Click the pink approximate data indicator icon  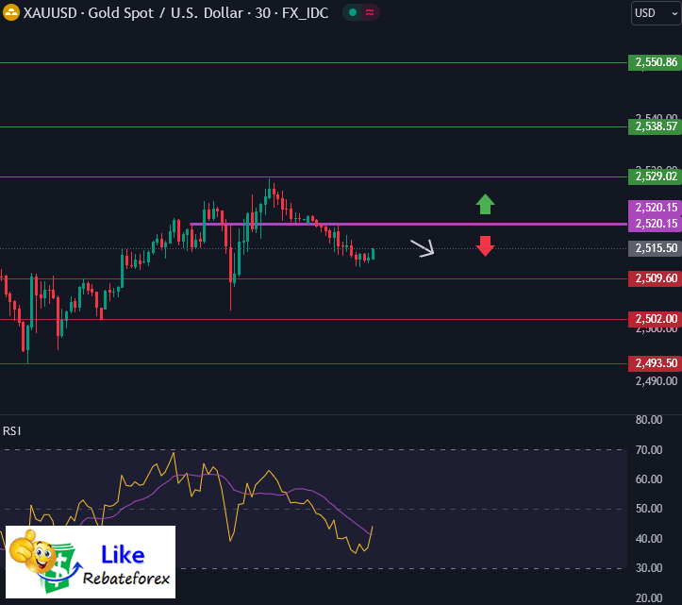tap(370, 12)
